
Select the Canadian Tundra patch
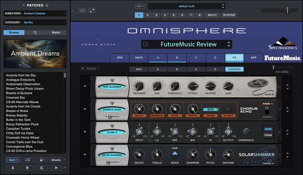(18, 129)
